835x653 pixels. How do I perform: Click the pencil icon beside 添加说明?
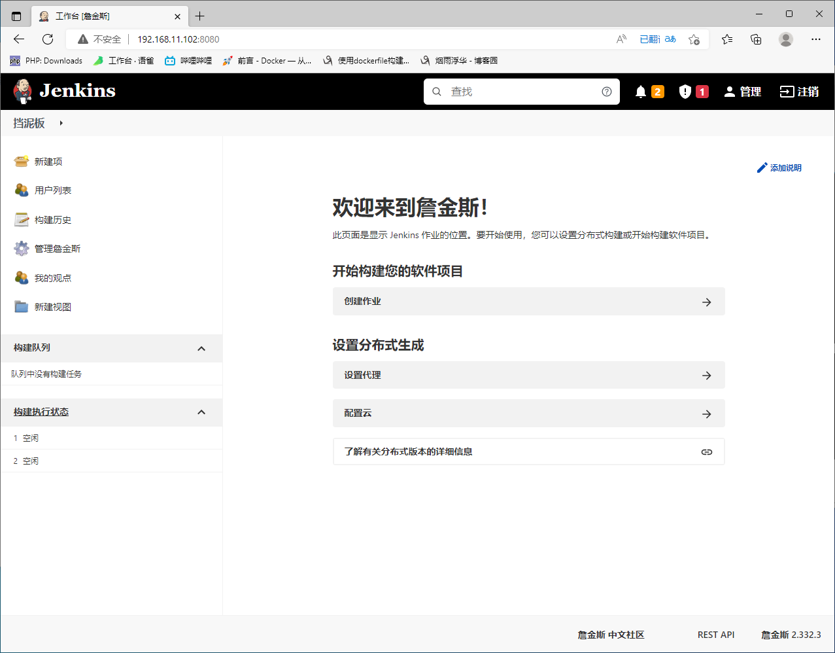pyautogui.click(x=762, y=168)
